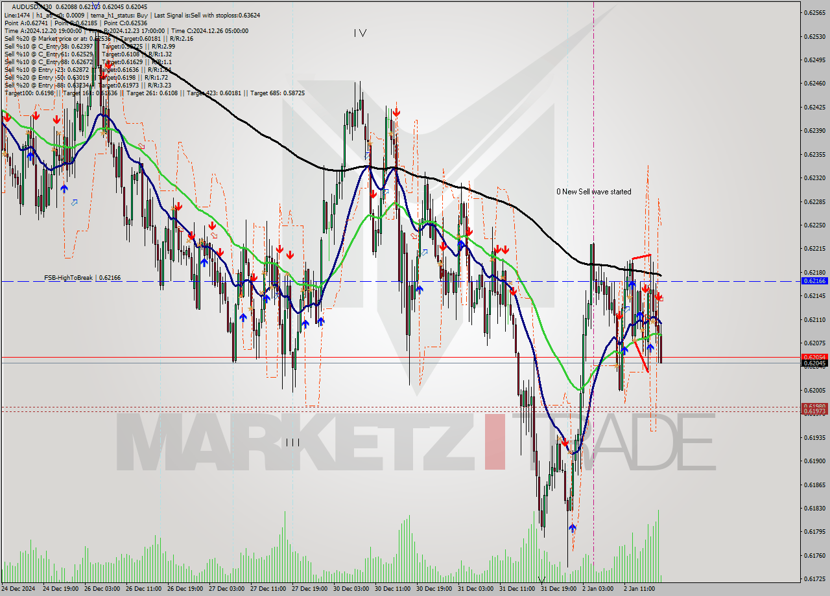The image size is (830, 596).
Task: Click the 'R/R:2.99' value on C_Entry38 line
Action: tap(162, 45)
